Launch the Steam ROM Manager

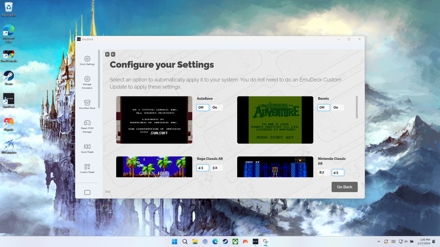coord(87,126)
